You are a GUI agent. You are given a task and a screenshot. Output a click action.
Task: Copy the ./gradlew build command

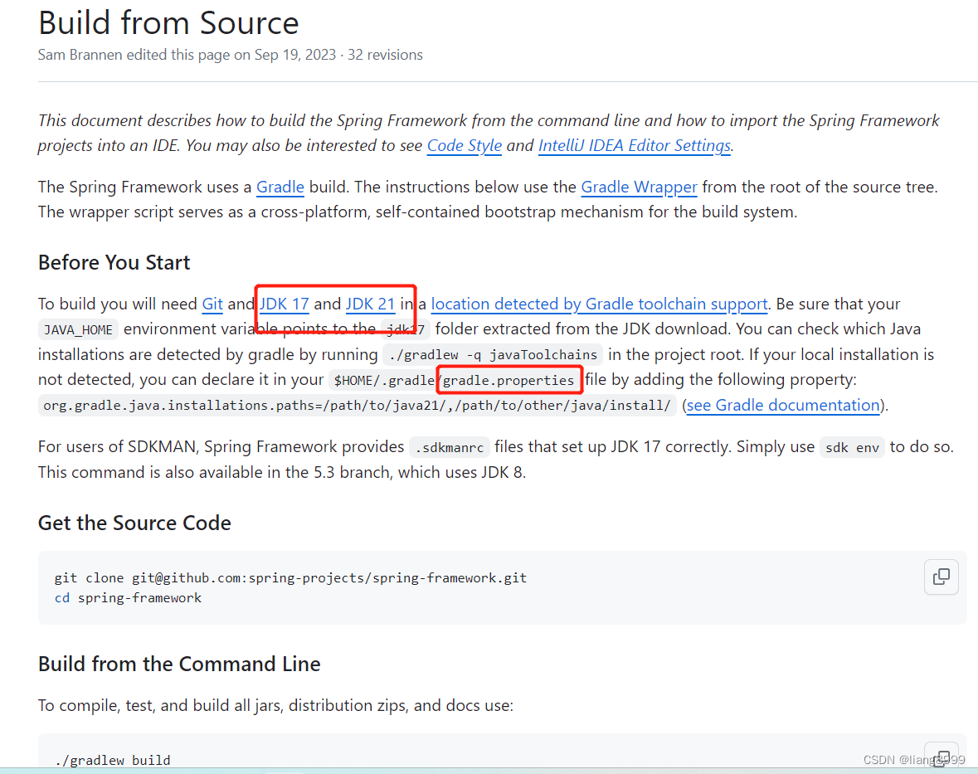click(x=942, y=756)
